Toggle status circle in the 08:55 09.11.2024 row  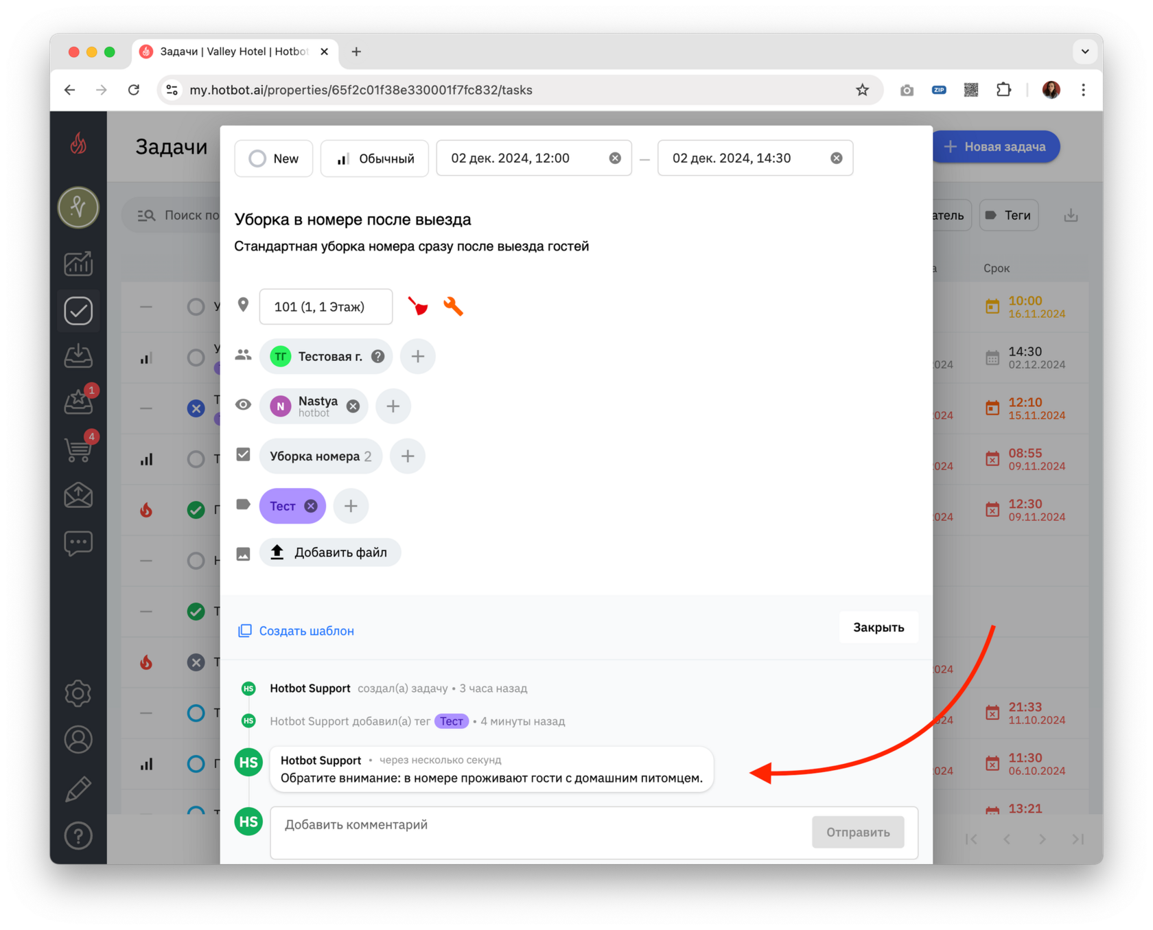196,459
